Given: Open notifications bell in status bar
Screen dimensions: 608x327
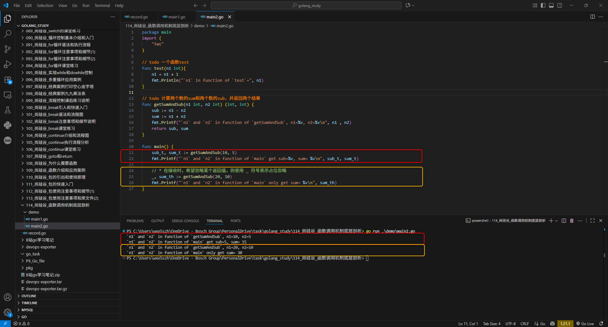Looking at the screenshot, I should coord(601,324).
